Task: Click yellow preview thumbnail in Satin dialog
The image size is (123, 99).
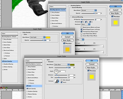Action: click(92, 77)
